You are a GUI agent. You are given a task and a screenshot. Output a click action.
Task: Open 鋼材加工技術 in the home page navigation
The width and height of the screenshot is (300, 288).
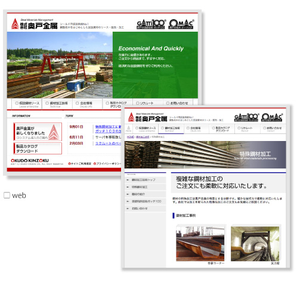click(57, 104)
